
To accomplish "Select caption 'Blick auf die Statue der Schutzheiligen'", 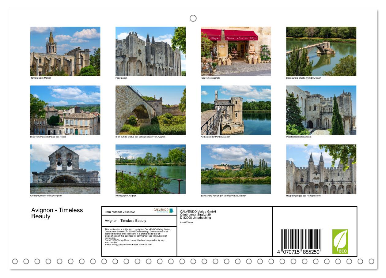I will 140,137.
